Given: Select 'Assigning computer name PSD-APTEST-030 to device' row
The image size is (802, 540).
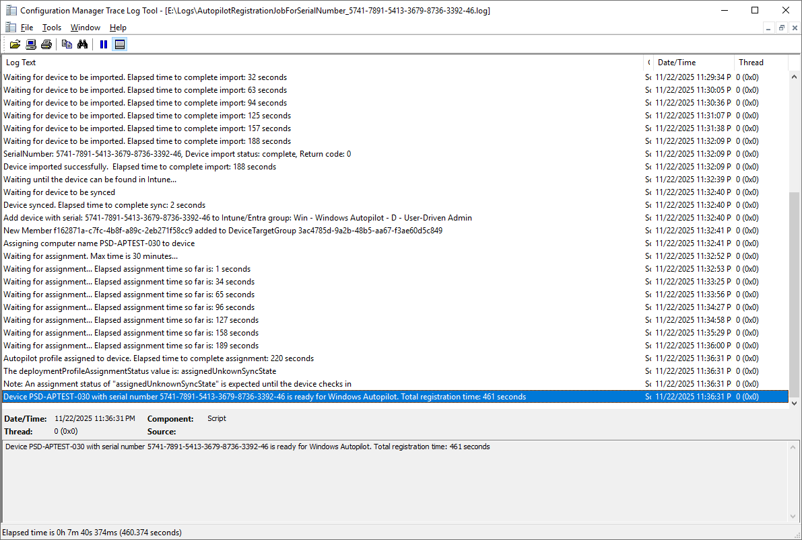Looking at the screenshot, I should (395, 243).
